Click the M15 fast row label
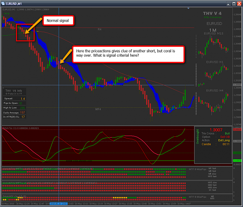The height and width of the screenshot is (207, 243). coord(212,176)
